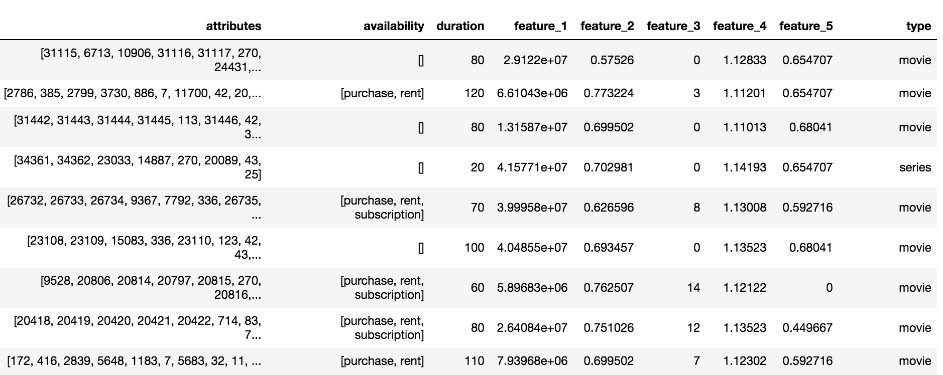Select the feature_3 cell showing 14
943x375 pixels.
(693, 288)
